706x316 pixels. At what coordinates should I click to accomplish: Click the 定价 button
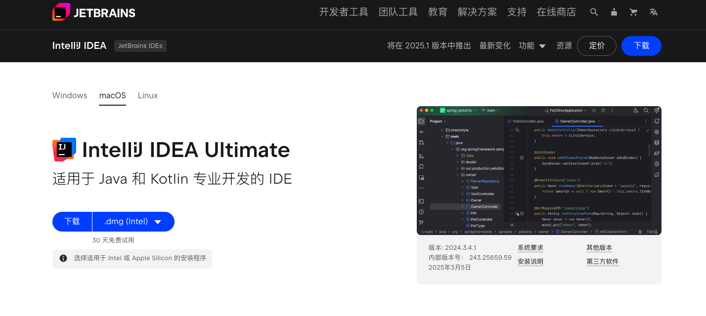pyautogui.click(x=596, y=46)
